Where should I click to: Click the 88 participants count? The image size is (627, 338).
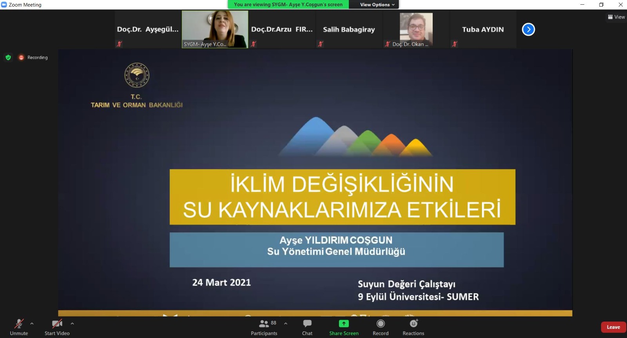pos(274,323)
